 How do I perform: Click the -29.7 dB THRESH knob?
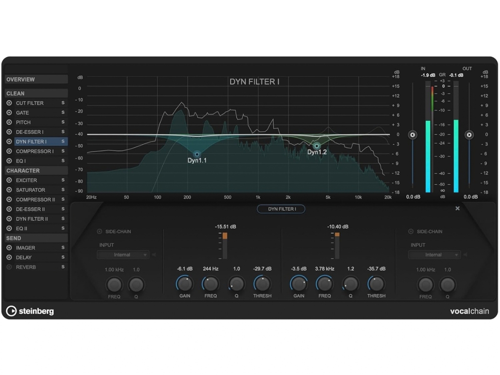[x=262, y=284]
